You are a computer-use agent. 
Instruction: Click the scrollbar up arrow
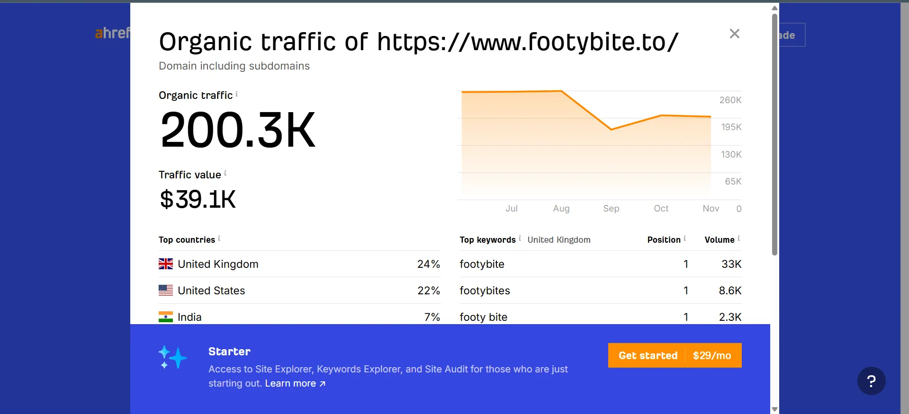coord(774,8)
